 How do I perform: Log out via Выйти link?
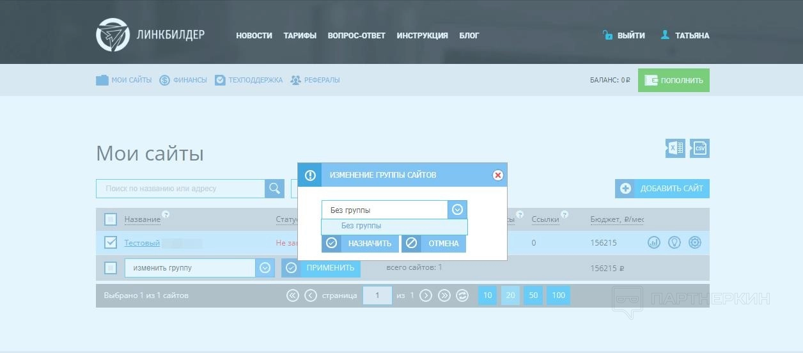pos(631,36)
